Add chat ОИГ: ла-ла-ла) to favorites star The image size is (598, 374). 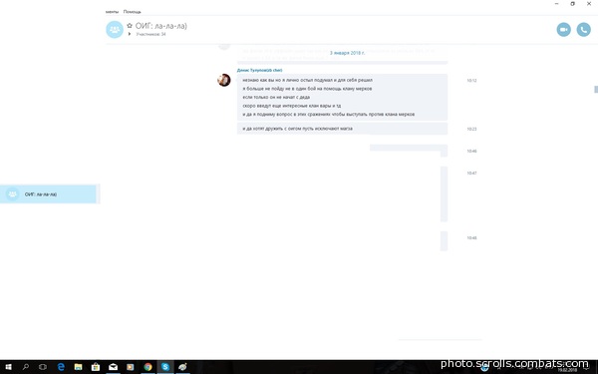[x=130, y=26]
